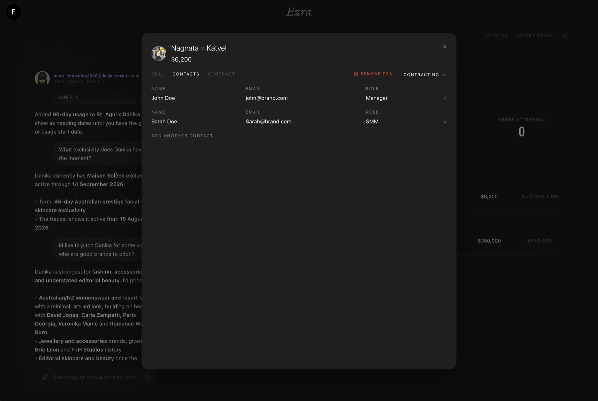Click the Needs Attention count of 0

coord(522,132)
